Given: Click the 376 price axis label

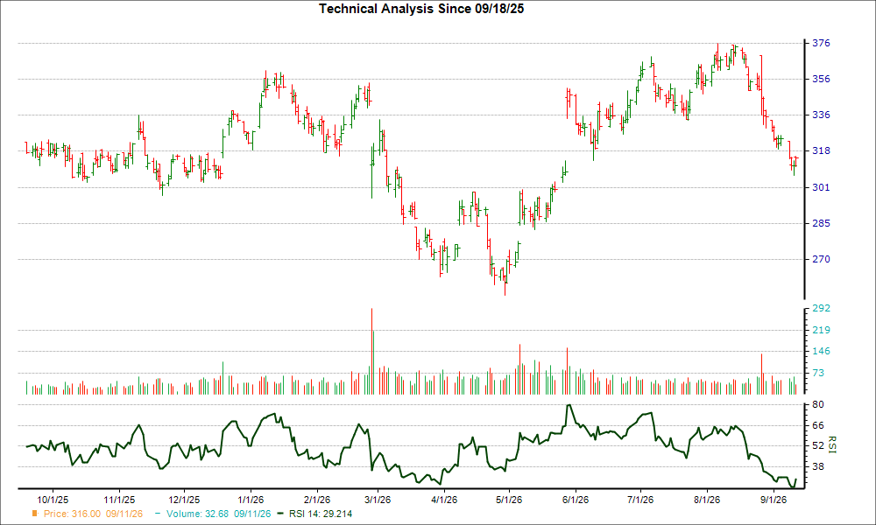Looking at the screenshot, I should click(821, 43).
